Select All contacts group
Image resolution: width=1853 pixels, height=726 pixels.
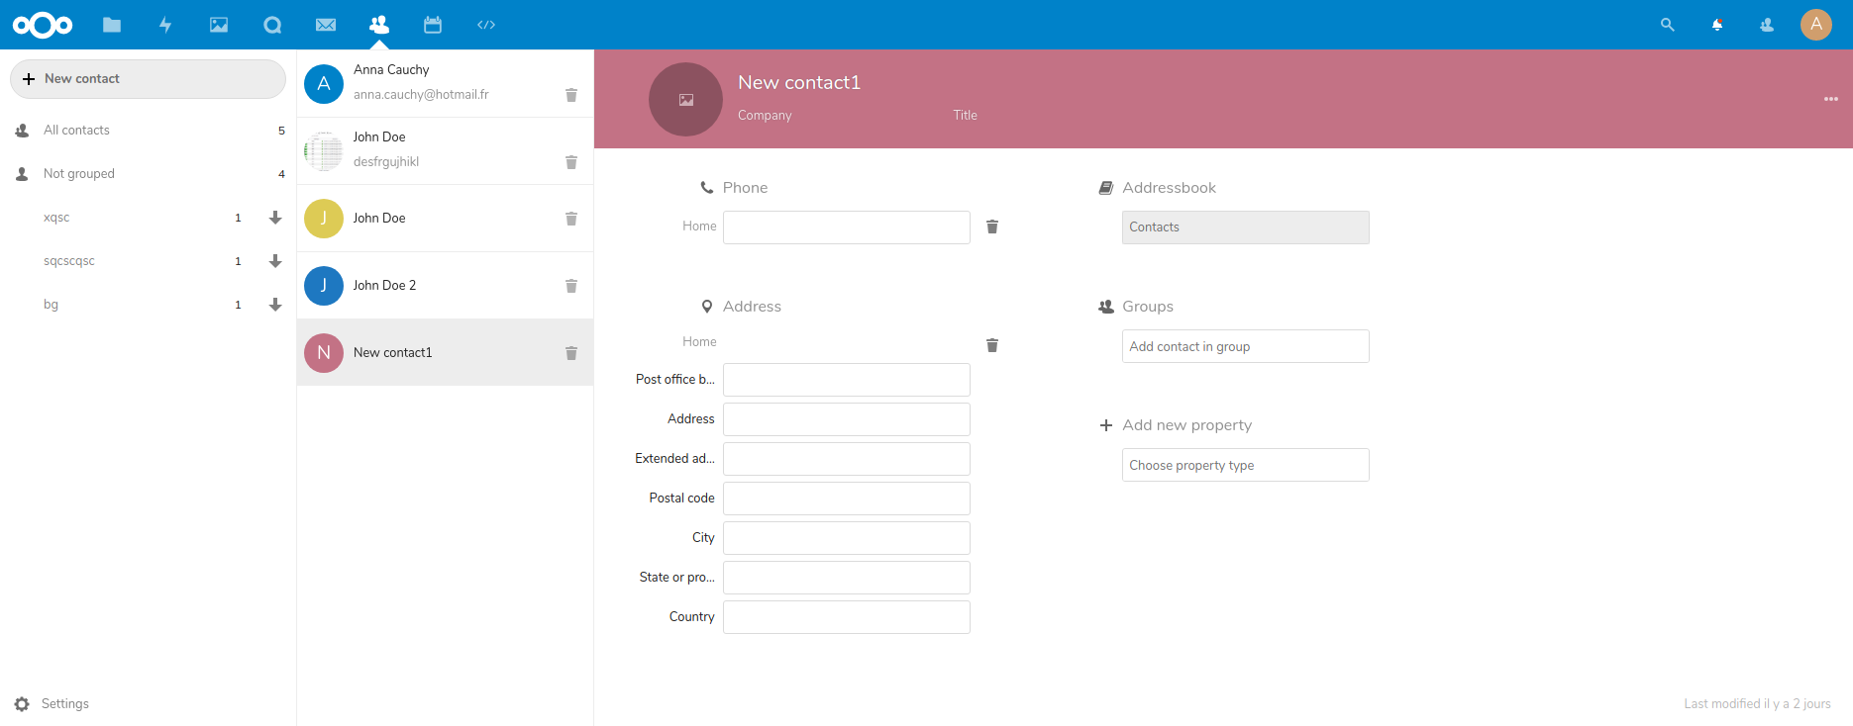(148, 131)
